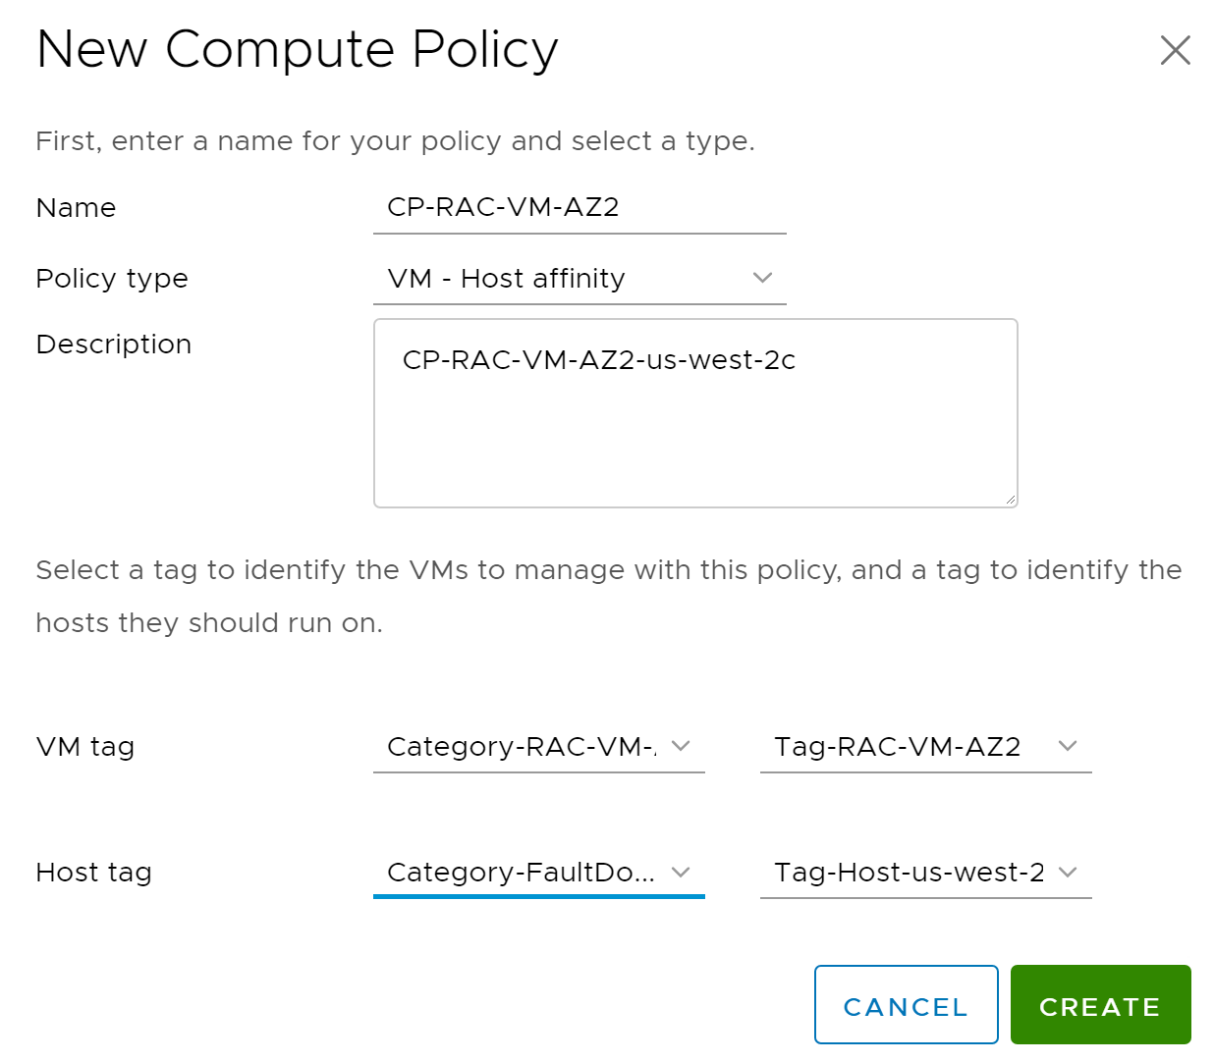Click the Description label
This screenshot has height=1062, width=1214.
(114, 345)
